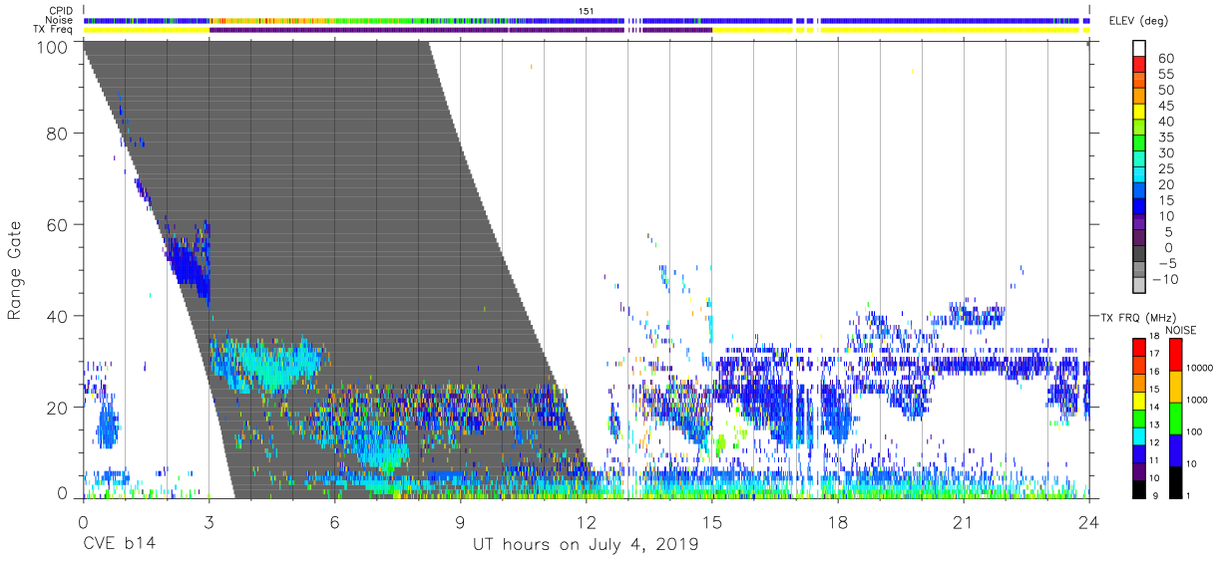This screenshot has width=1225, height=565.
Task: Click the red top swatch in the TX FRQ bar
Action: coord(1140,347)
